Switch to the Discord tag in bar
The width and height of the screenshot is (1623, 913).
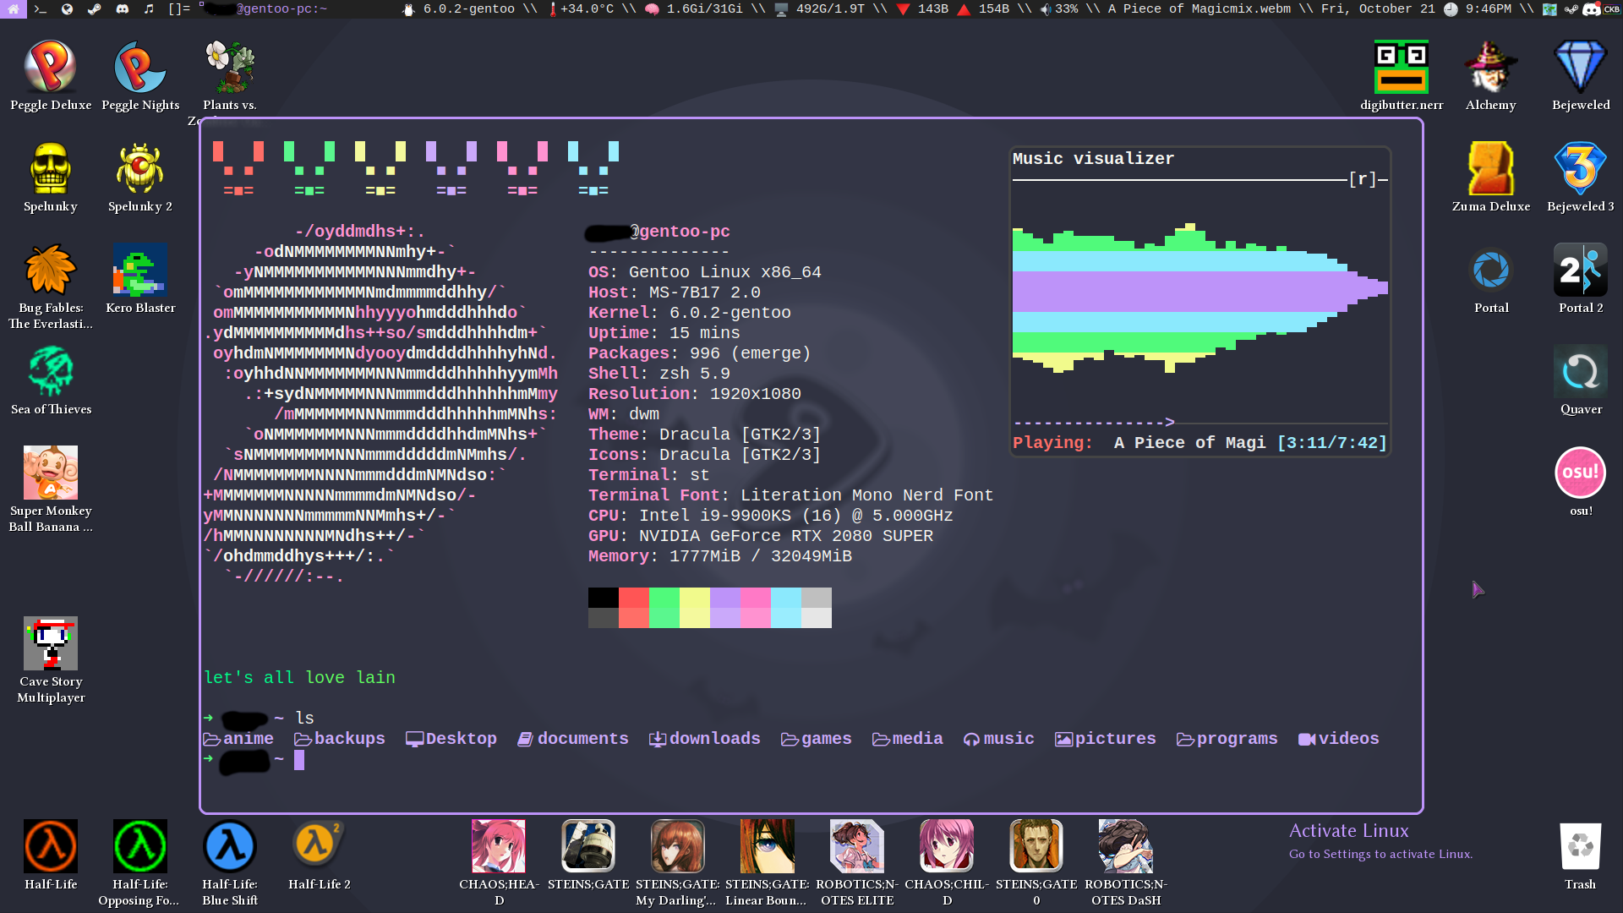(122, 9)
